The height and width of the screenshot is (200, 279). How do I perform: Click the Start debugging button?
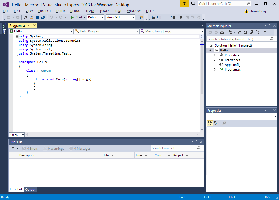pos(77,17)
